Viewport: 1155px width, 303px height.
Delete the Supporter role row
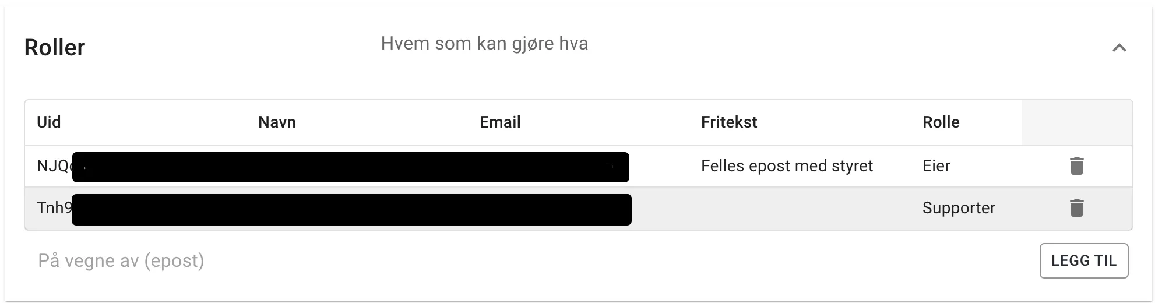pyautogui.click(x=1076, y=208)
